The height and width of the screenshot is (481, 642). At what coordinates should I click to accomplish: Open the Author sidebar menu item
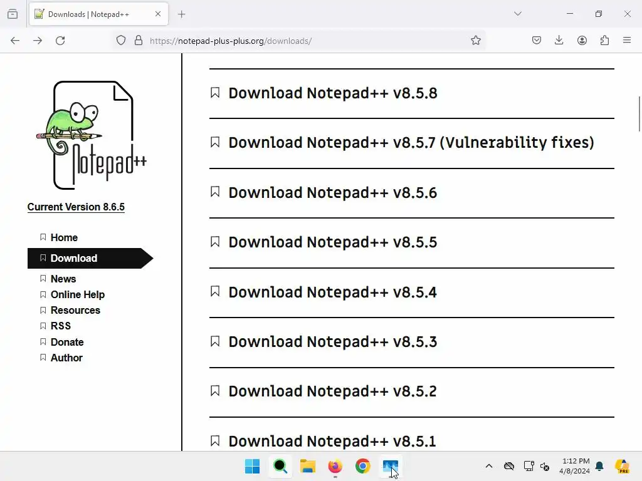click(x=66, y=358)
